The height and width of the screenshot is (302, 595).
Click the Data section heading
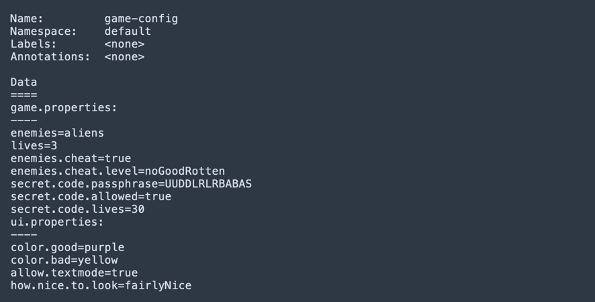click(x=24, y=82)
